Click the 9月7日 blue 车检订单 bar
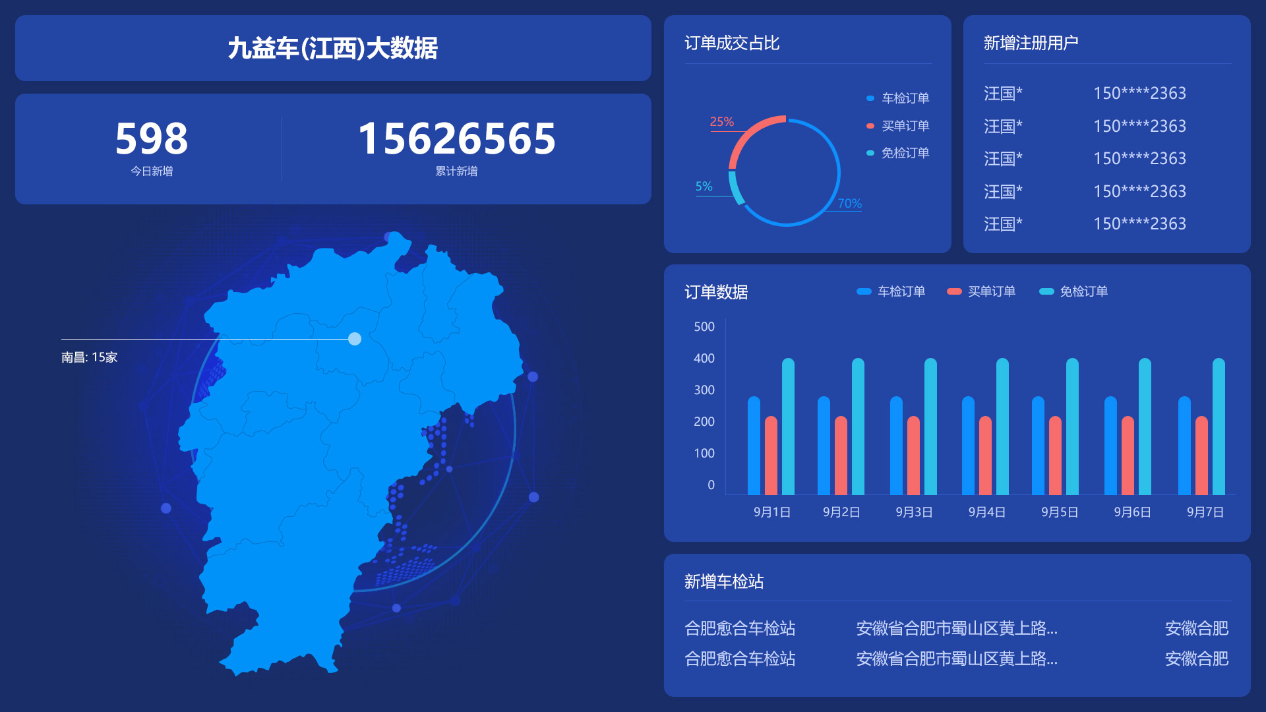This screenshot has height=712, width=1266. tap(1184, 446)
